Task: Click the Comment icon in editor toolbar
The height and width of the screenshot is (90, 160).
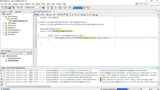Action: pos(94,15)
